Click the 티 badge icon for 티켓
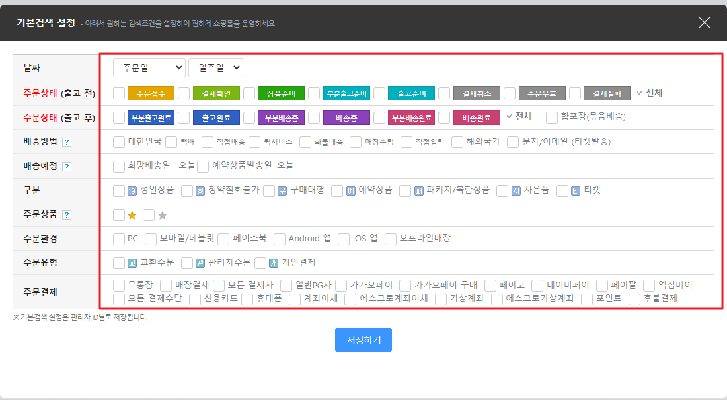The height and width of the screenshot is (400, 727). click(x=576, y=191)
